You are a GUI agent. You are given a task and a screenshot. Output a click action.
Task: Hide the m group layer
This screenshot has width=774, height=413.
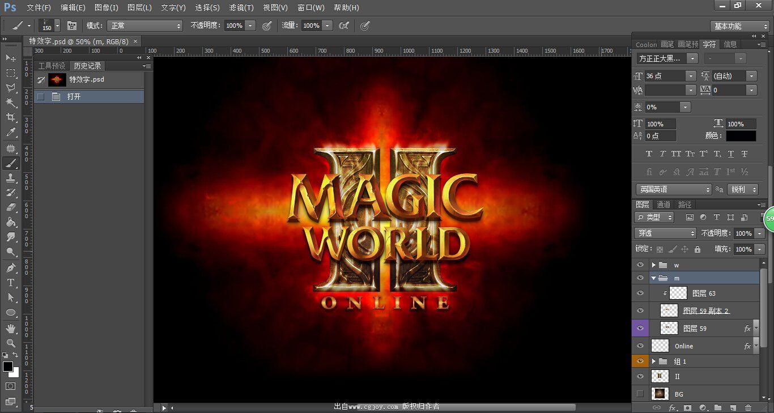pos(640,278)
